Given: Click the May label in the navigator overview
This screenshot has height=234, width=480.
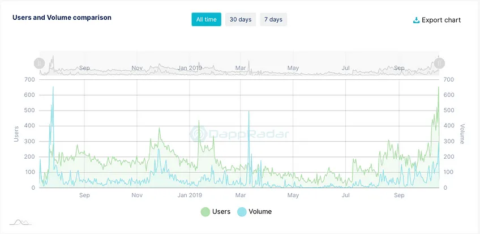Looking at the screenshot, I should [x=293, y=68].
